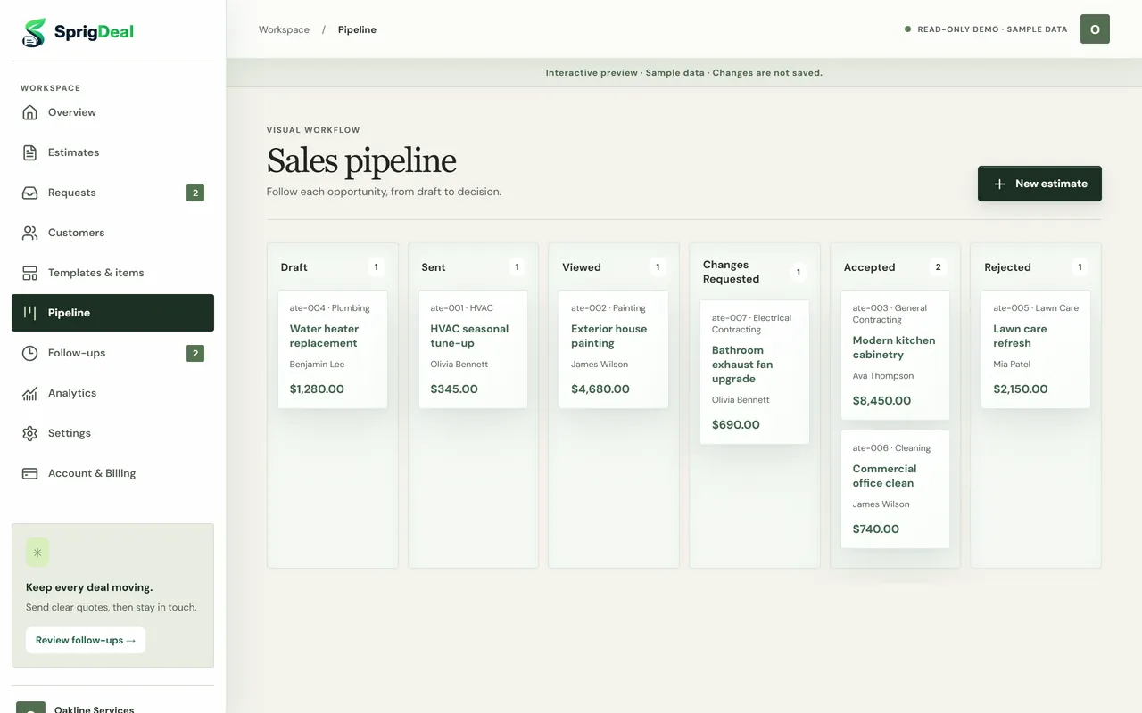Click the Follow-ups badge showing 2
This screenshot has width=1142, height=713.
point(195,353)
